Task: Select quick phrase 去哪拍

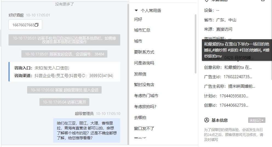Action: point(140,117)
